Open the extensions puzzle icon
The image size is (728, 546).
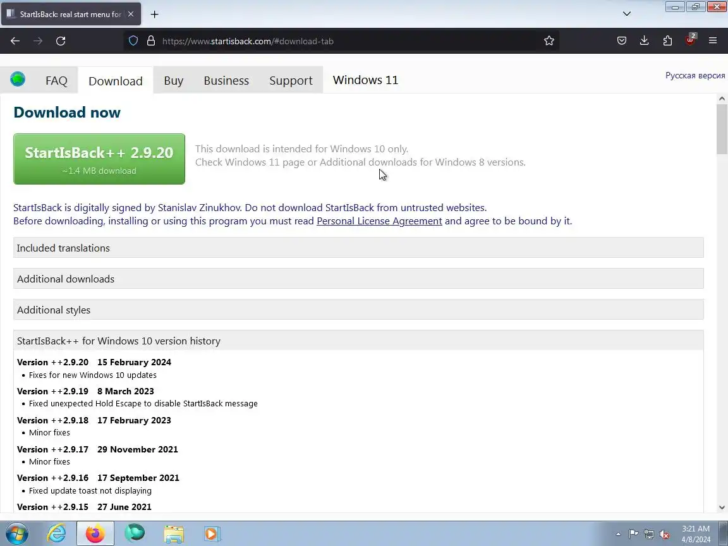tap(667, 41)
